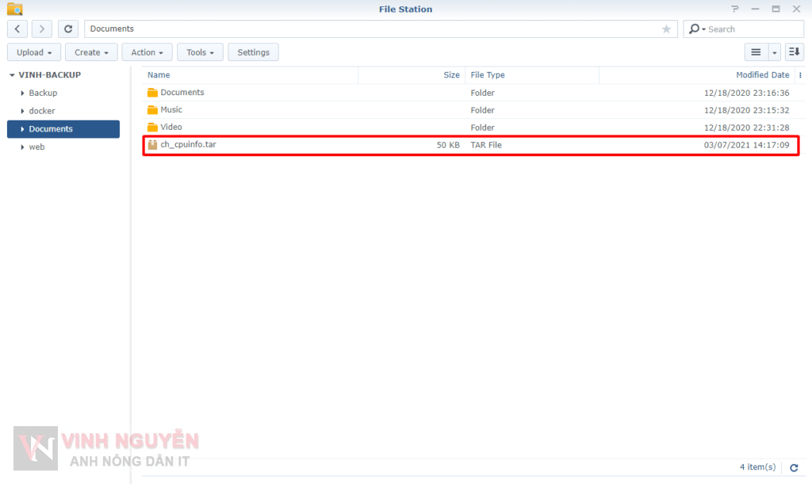Open column options menu in header

coord(800,75)
